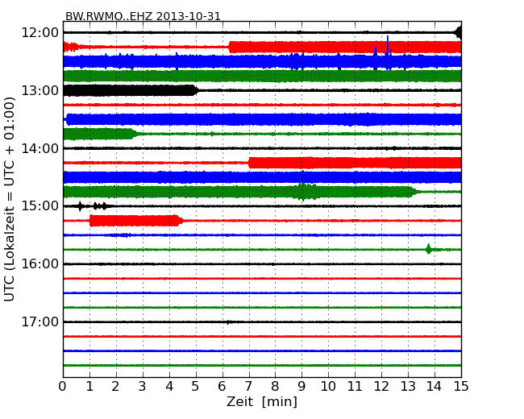The width and height of the screenshot is (524, 419).
Task: Click the UTC Lokalzeit y-axis title
Action: click(x=10, y=199)
